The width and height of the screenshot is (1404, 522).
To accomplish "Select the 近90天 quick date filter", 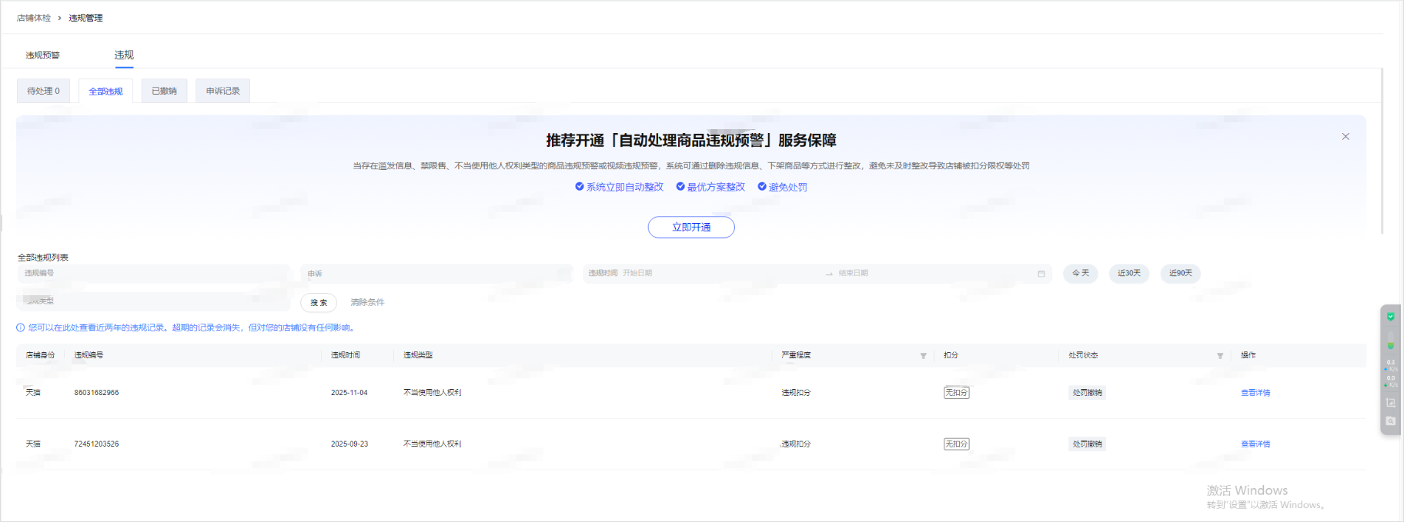I will pos(1180,274).
